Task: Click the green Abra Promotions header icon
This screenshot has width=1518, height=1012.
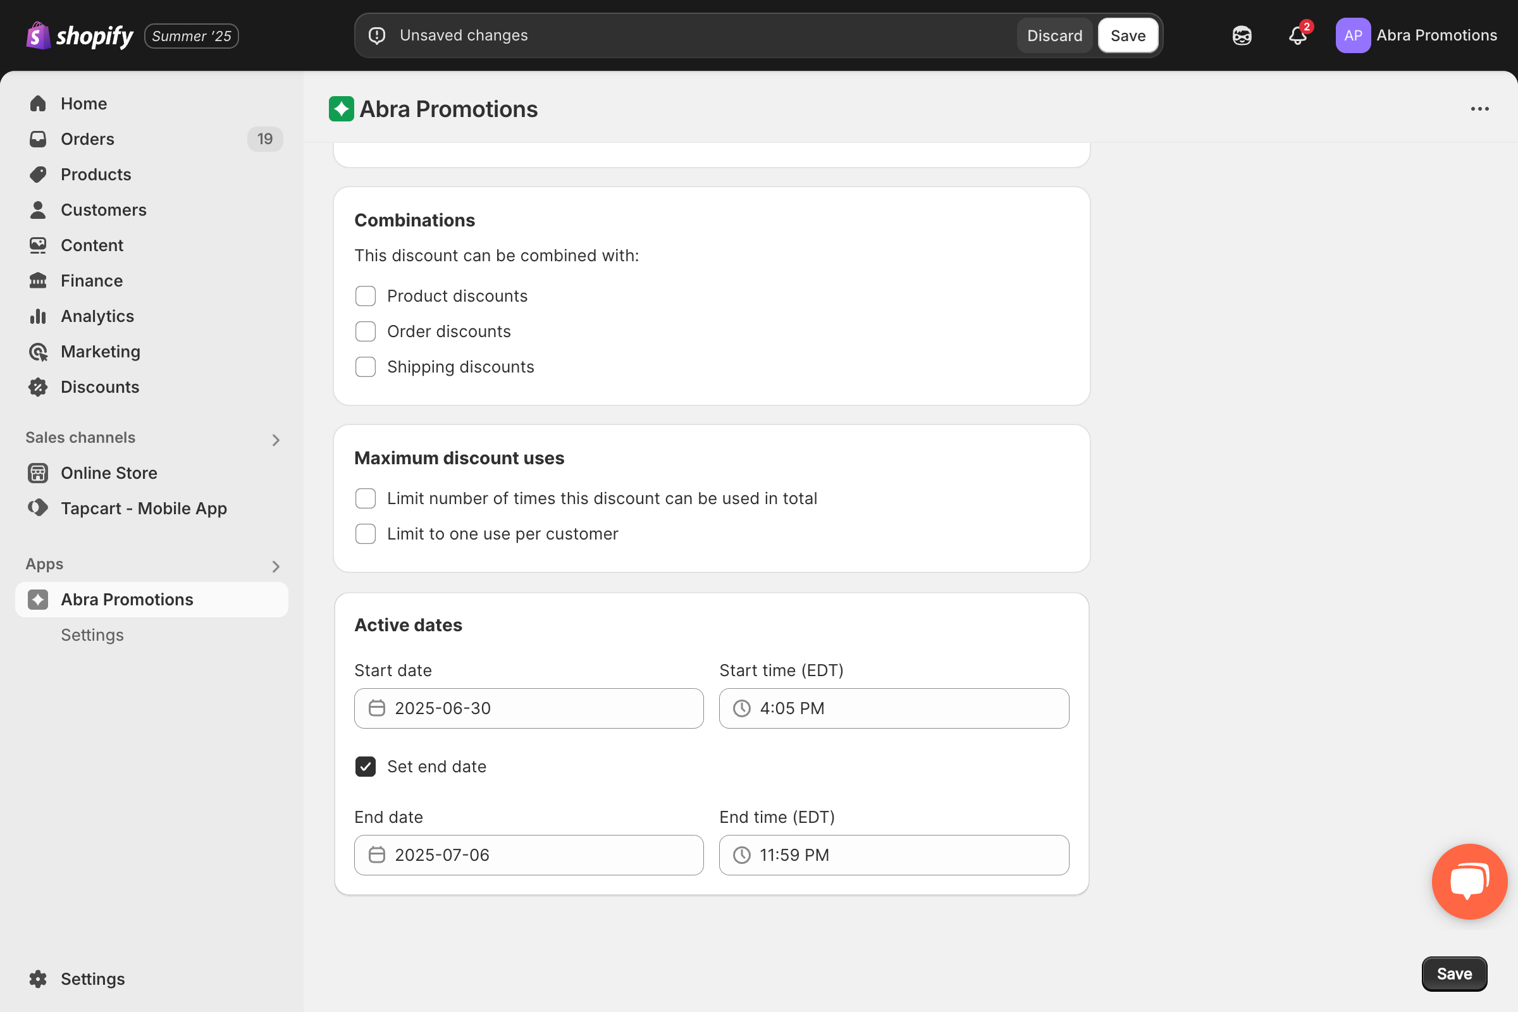Action: [342, 109]
